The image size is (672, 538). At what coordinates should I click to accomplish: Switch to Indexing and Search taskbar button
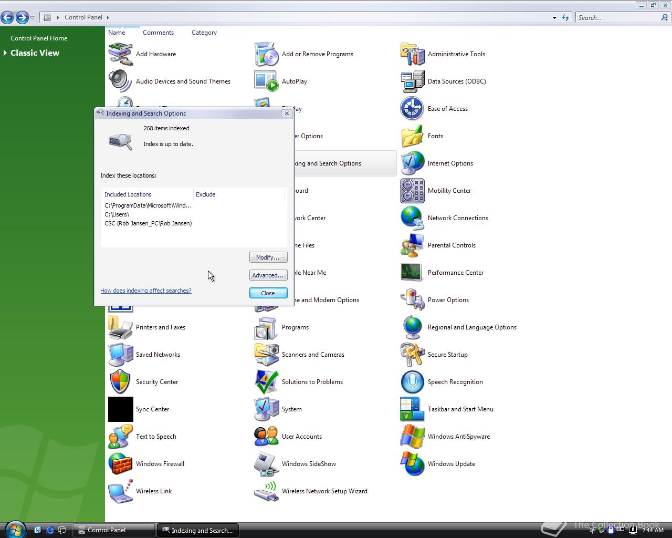coord(197,530)
